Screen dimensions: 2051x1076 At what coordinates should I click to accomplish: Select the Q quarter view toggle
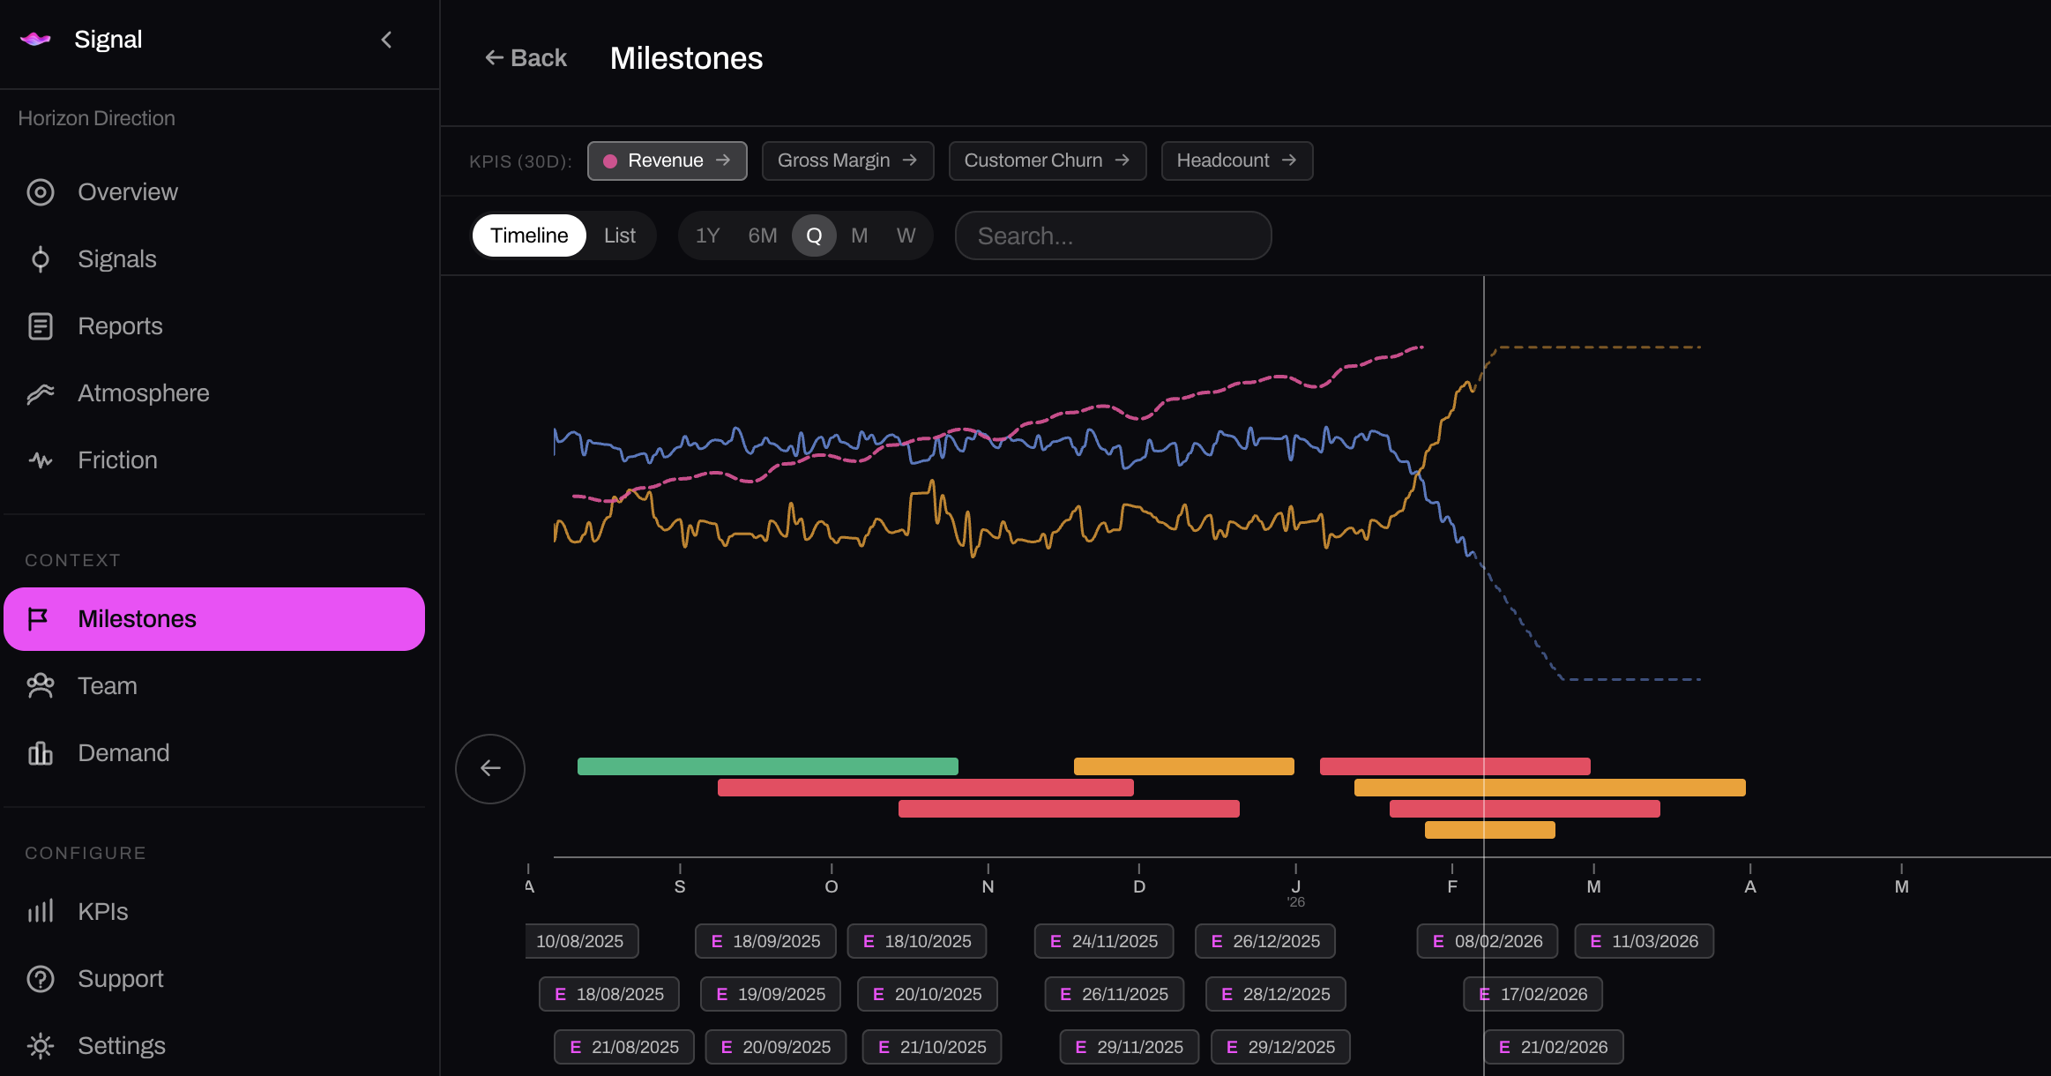click(814, 235)
